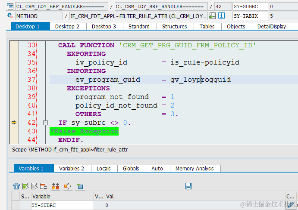Click line number 33 in the gutter

[x=31, y=45]
